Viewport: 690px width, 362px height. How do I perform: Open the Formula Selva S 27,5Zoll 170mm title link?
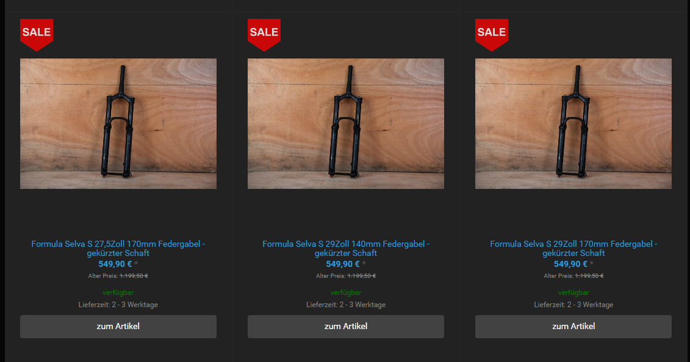tap(118, 248)
